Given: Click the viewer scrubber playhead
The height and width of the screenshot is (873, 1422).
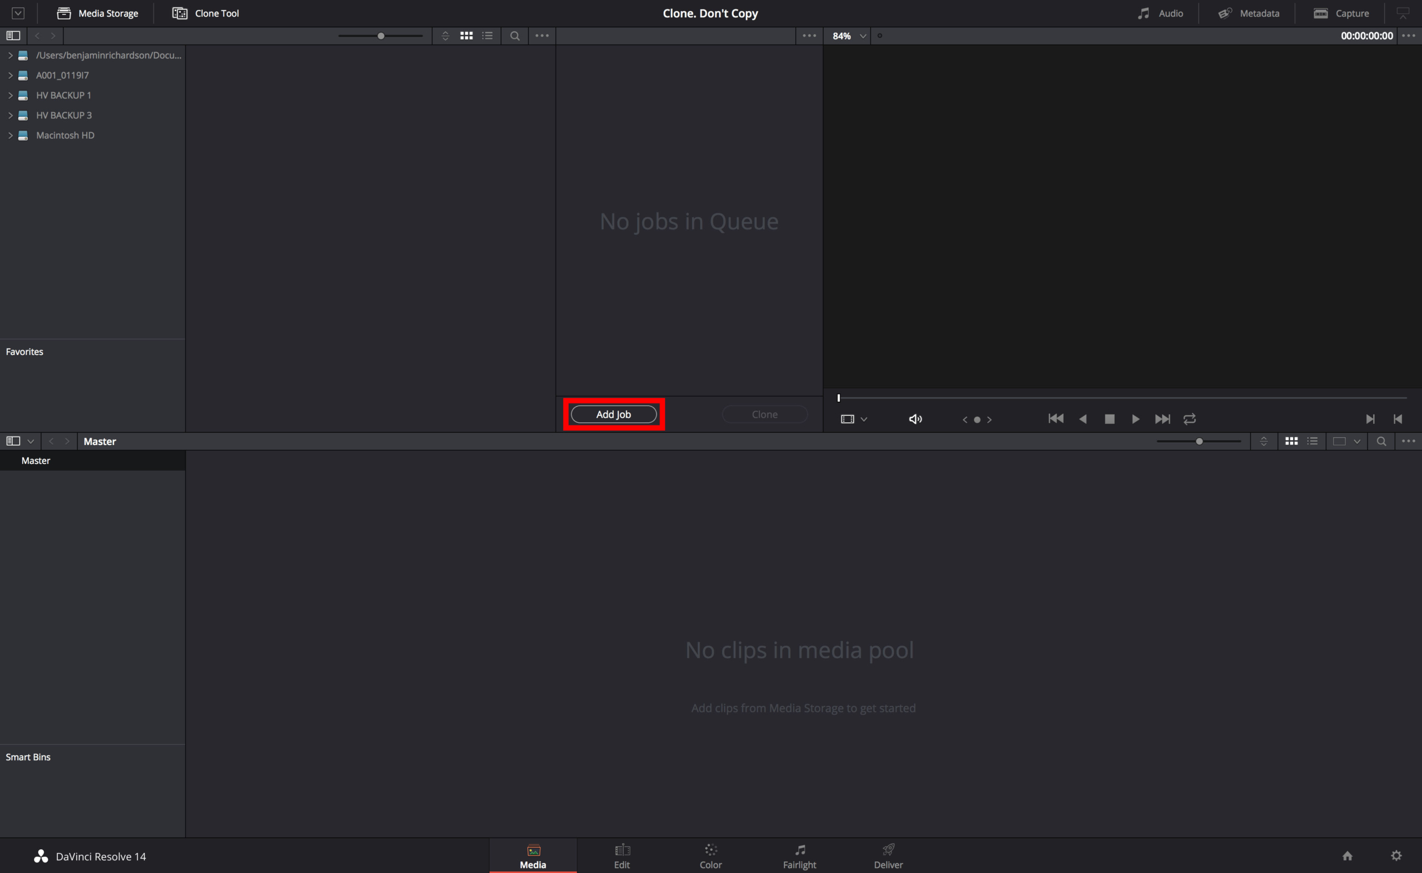Looking at the screenshot, I should tap(839, 398).
